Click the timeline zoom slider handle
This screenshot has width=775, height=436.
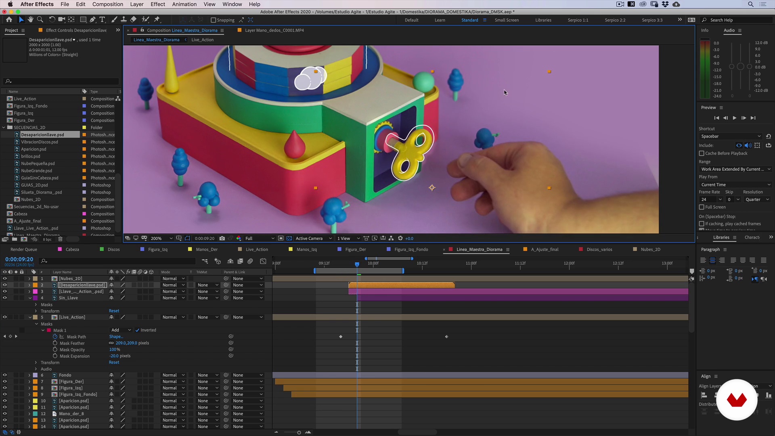pyautogui.click(x=299, y=432)
